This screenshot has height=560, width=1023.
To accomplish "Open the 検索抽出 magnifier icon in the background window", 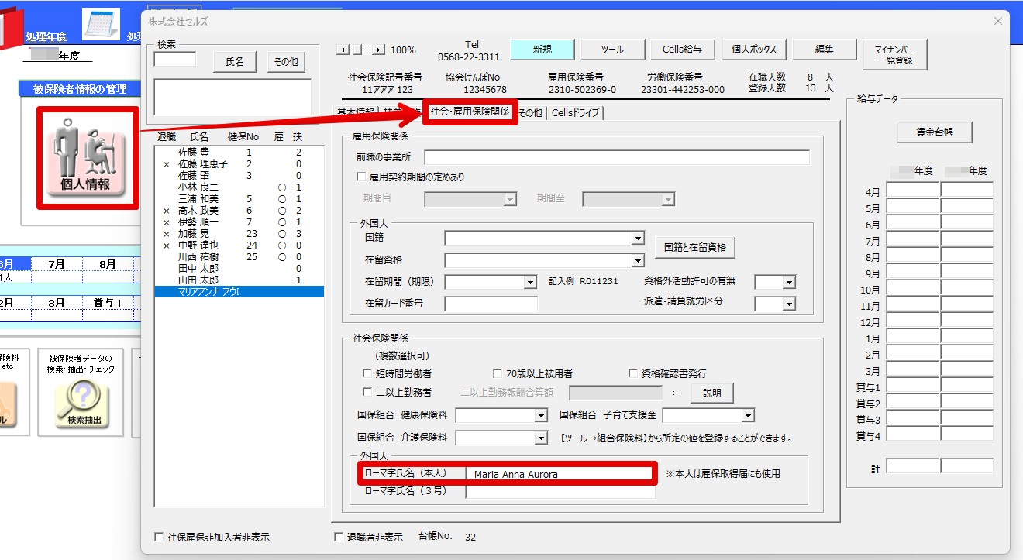I will [x=82, y=404].
